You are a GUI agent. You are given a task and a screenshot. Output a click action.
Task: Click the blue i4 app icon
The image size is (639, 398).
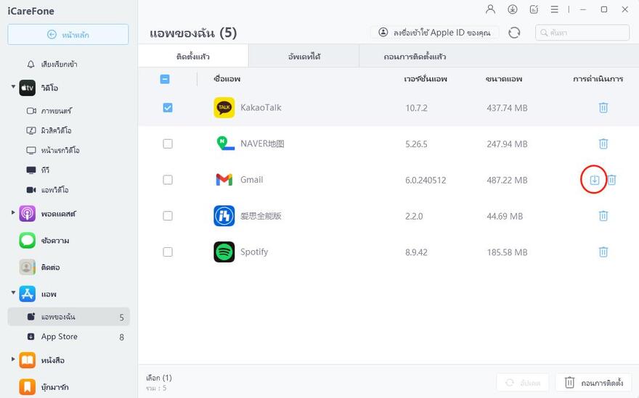point(224,216)
